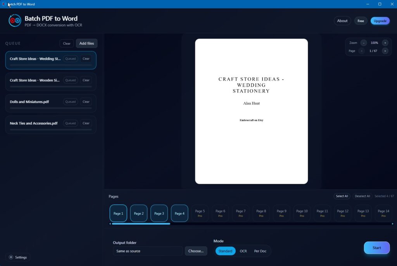Click the locked Page 9 Pro tile
The image size is (397, 266).
point(281,213)
